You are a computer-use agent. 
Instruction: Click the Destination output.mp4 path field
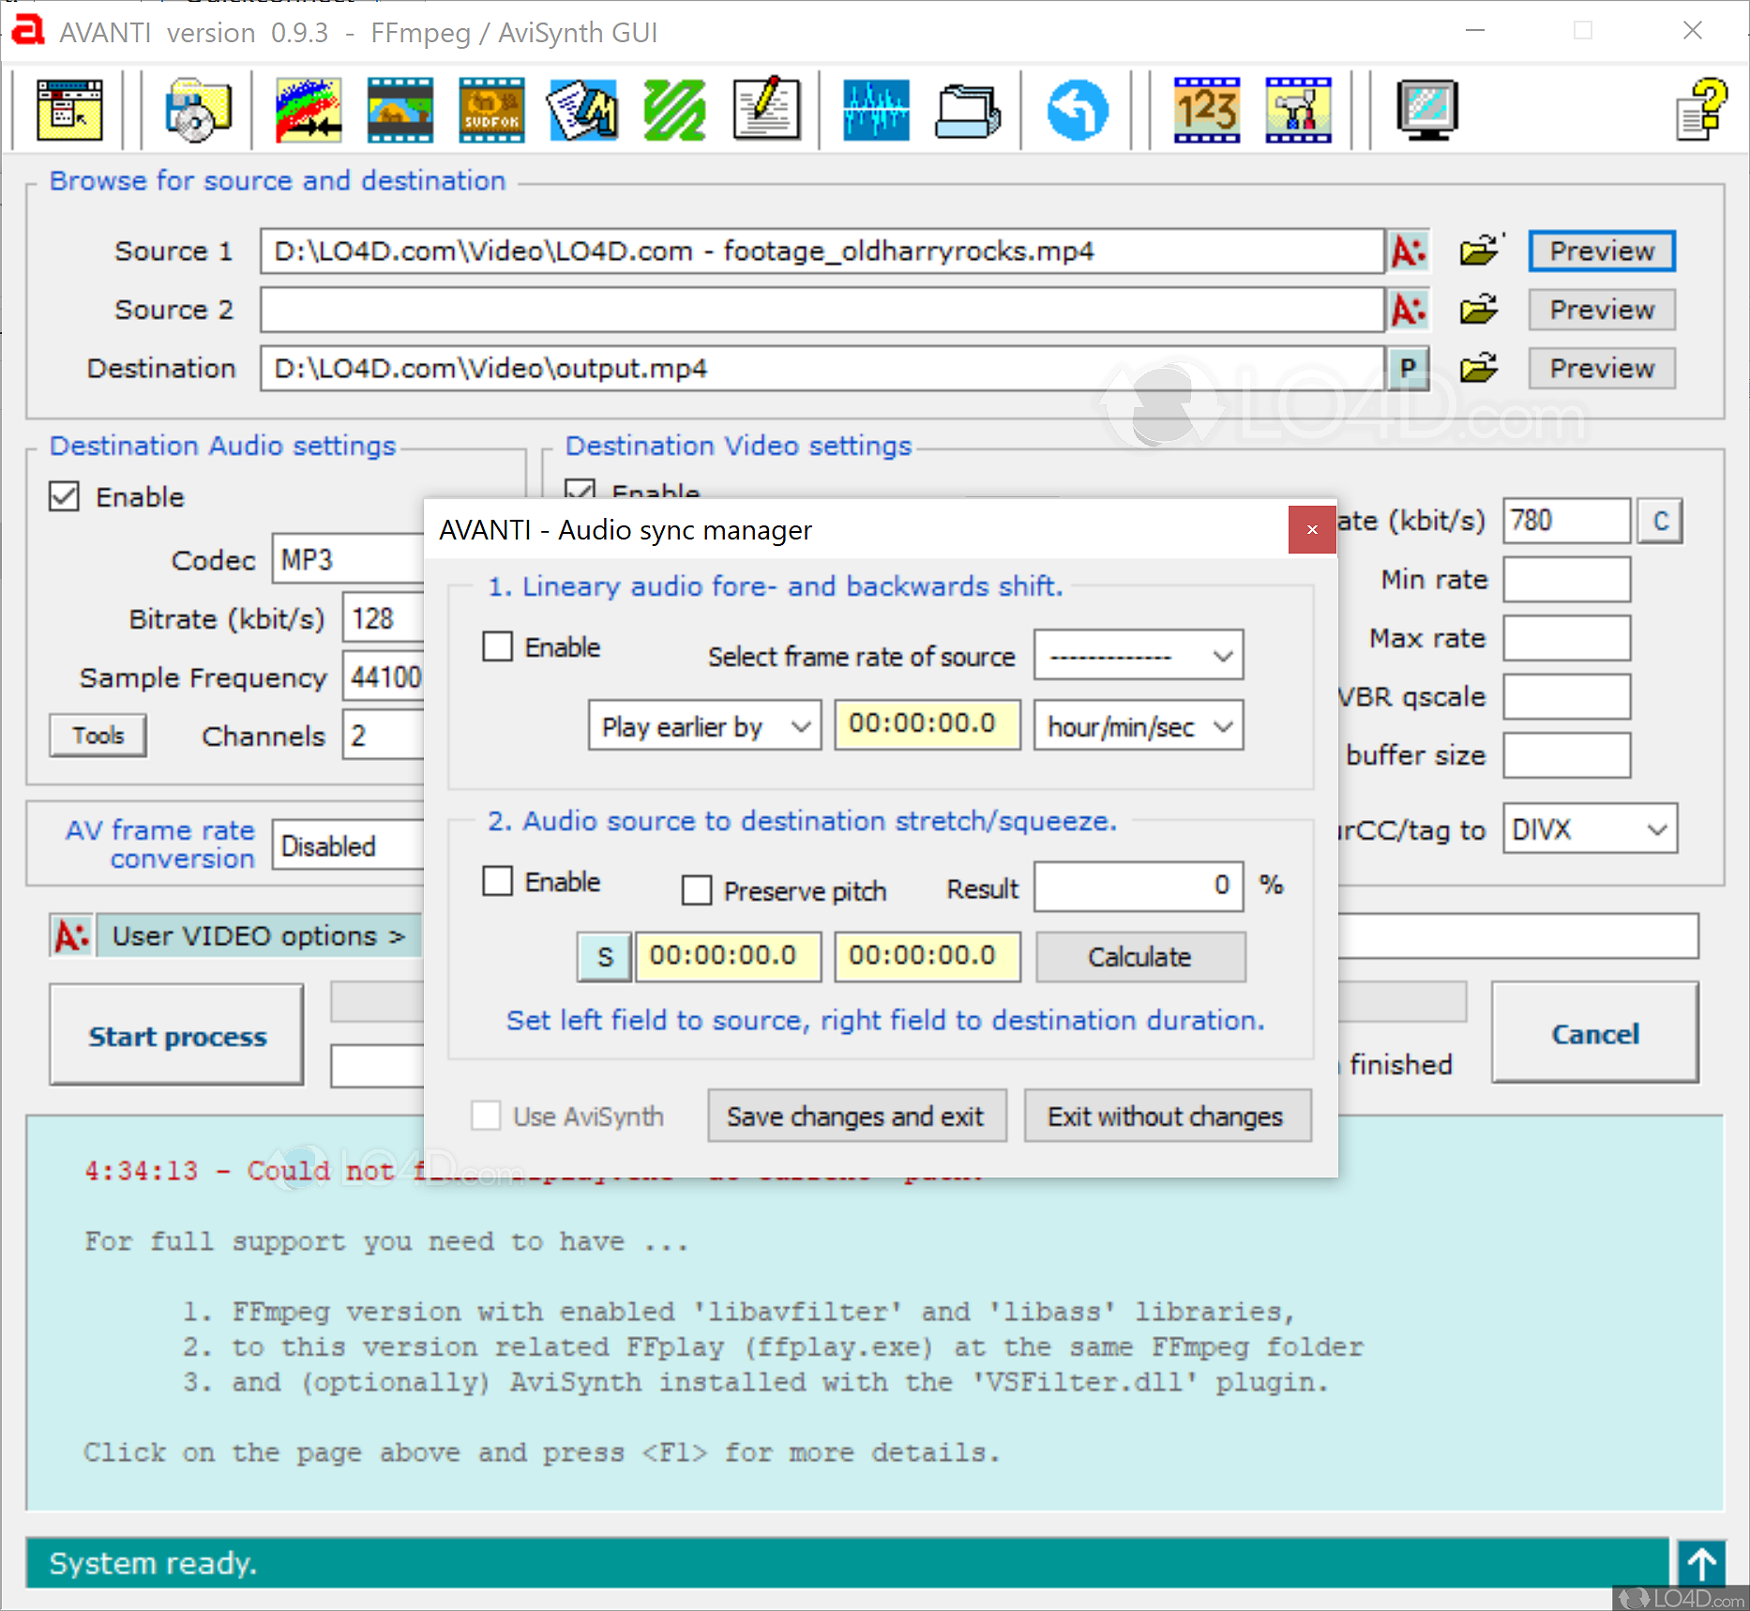coord(822,368)
